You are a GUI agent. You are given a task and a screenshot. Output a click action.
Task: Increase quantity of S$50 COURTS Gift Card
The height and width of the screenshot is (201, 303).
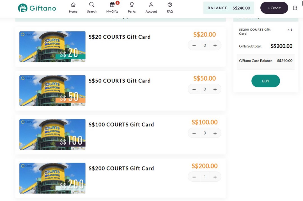point(215,89)
